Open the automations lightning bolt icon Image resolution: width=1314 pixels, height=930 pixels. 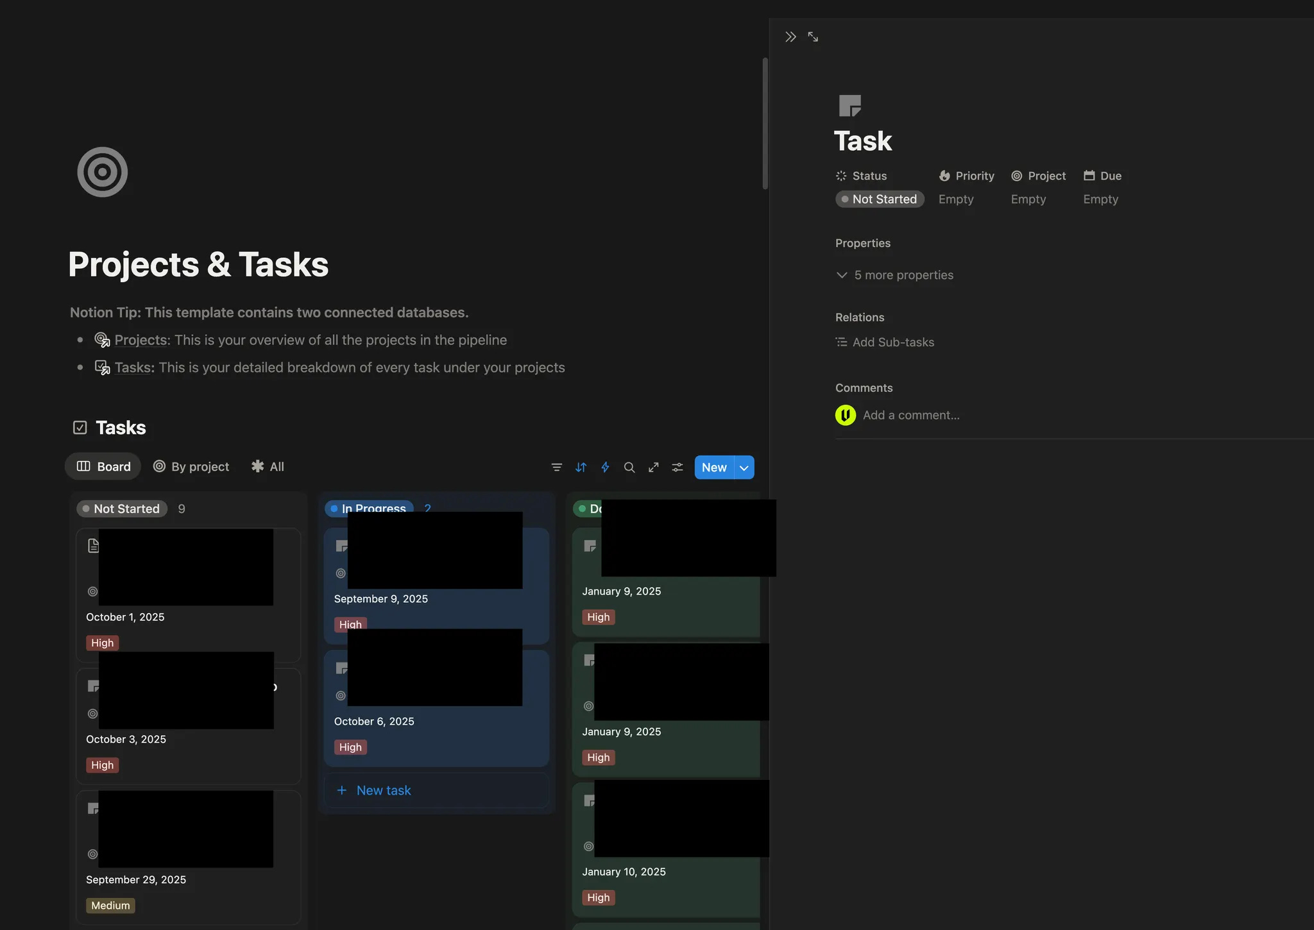click(x=605, y=468)
